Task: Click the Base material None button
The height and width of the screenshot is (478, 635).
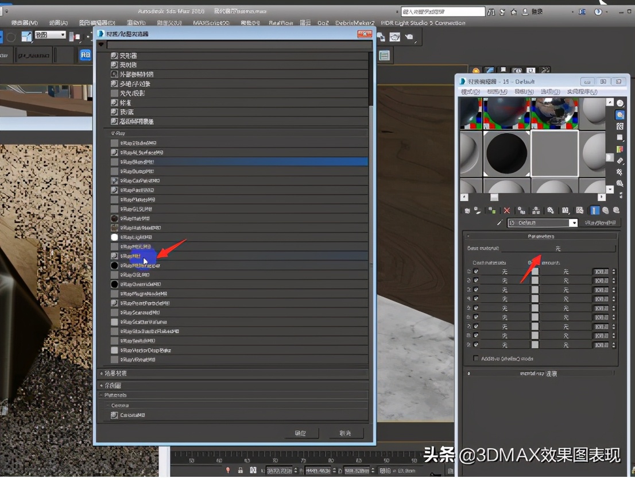Action: click(x=557, y=248)
